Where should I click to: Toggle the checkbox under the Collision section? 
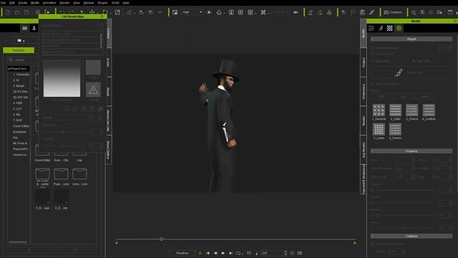click(x=373, y=244)
